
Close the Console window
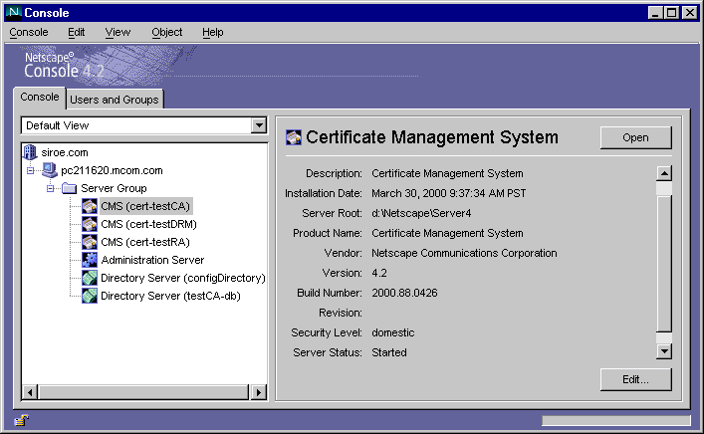tap(690, 13)
